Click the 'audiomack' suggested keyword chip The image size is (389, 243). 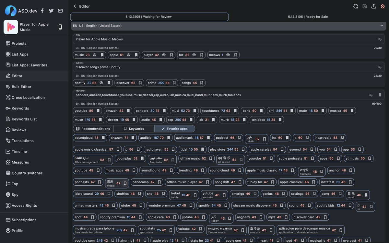[193, 138]
